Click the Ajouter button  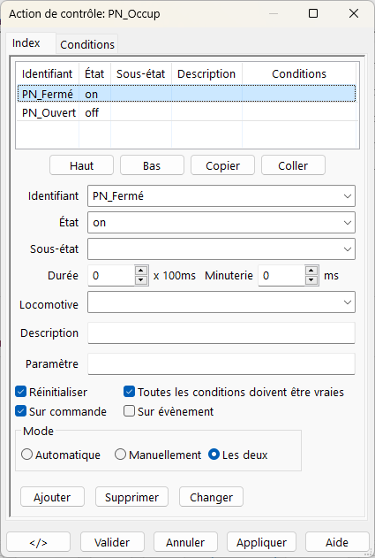(x=53, y=497)
